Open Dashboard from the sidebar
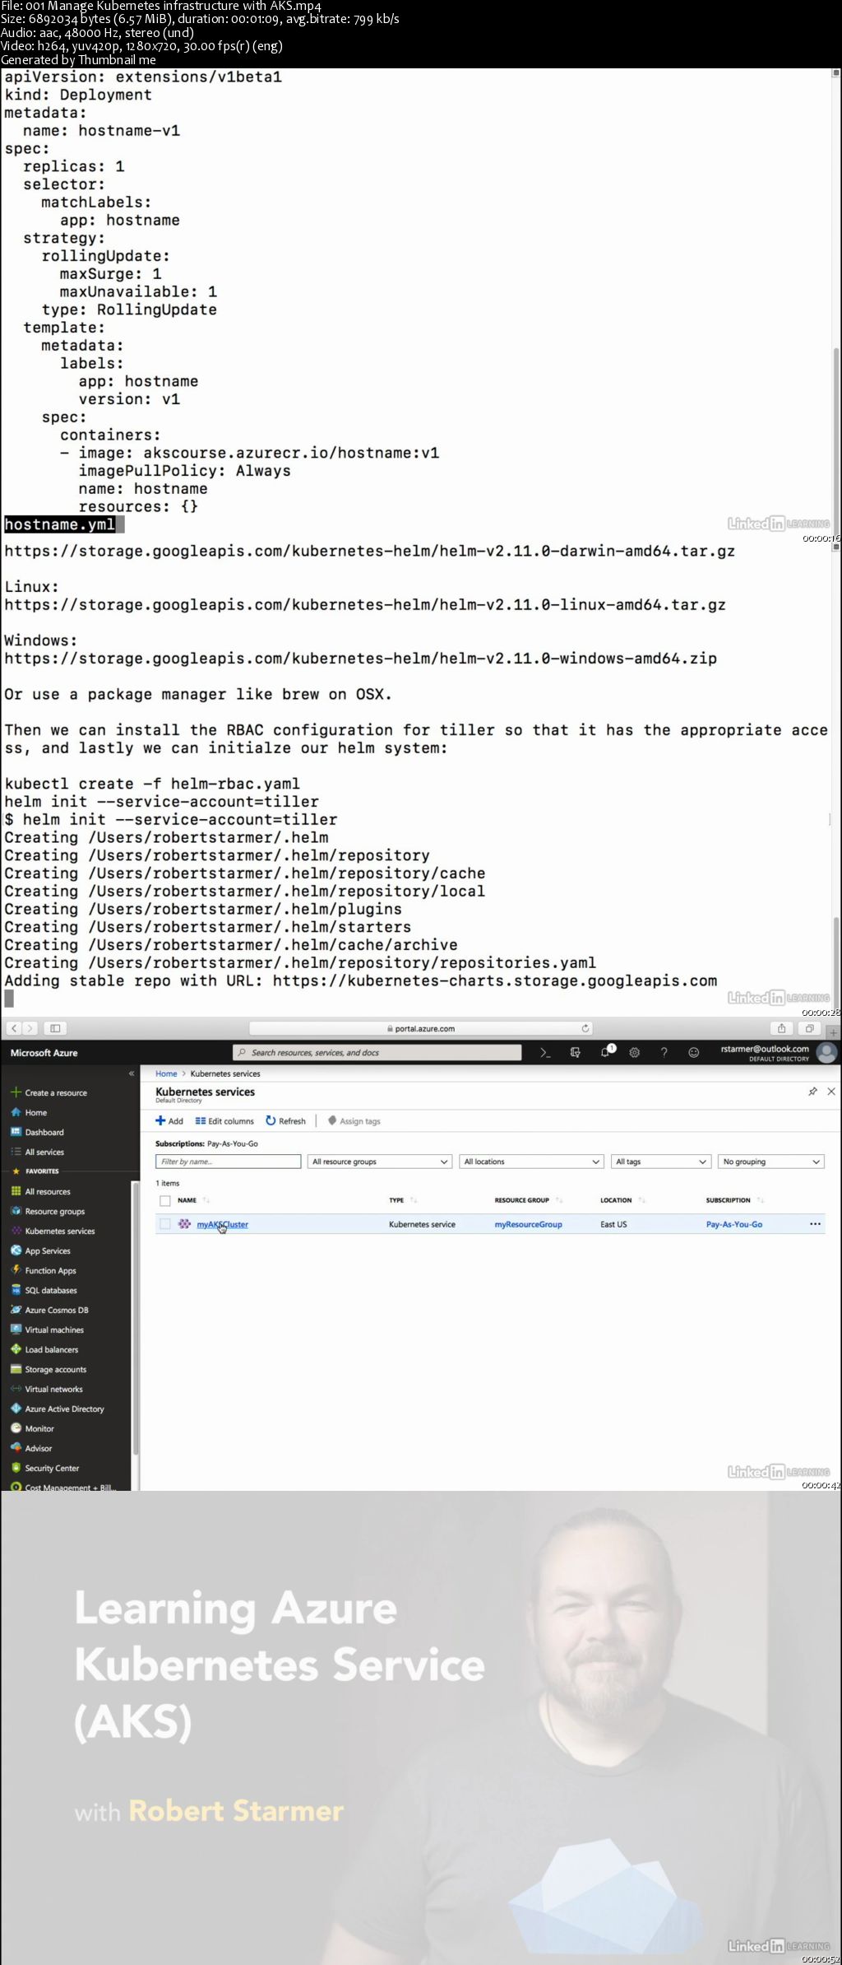The image size is (842, 1965). [x=44, y=1132]
